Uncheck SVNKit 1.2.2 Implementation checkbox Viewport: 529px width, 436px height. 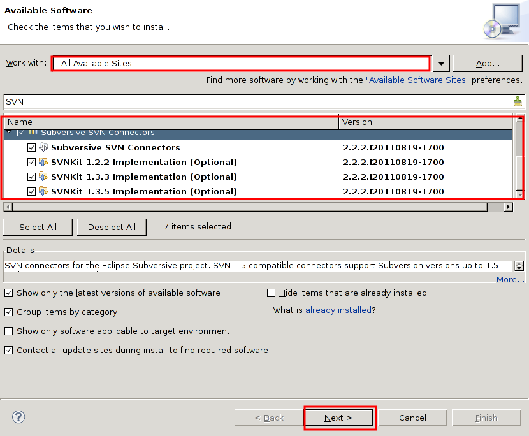31,163
